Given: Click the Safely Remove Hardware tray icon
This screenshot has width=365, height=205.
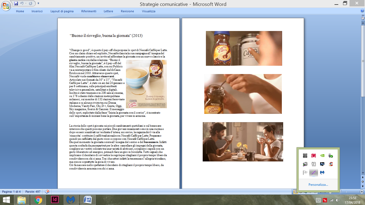Looking at the screenshot, I should coord(331,156).
